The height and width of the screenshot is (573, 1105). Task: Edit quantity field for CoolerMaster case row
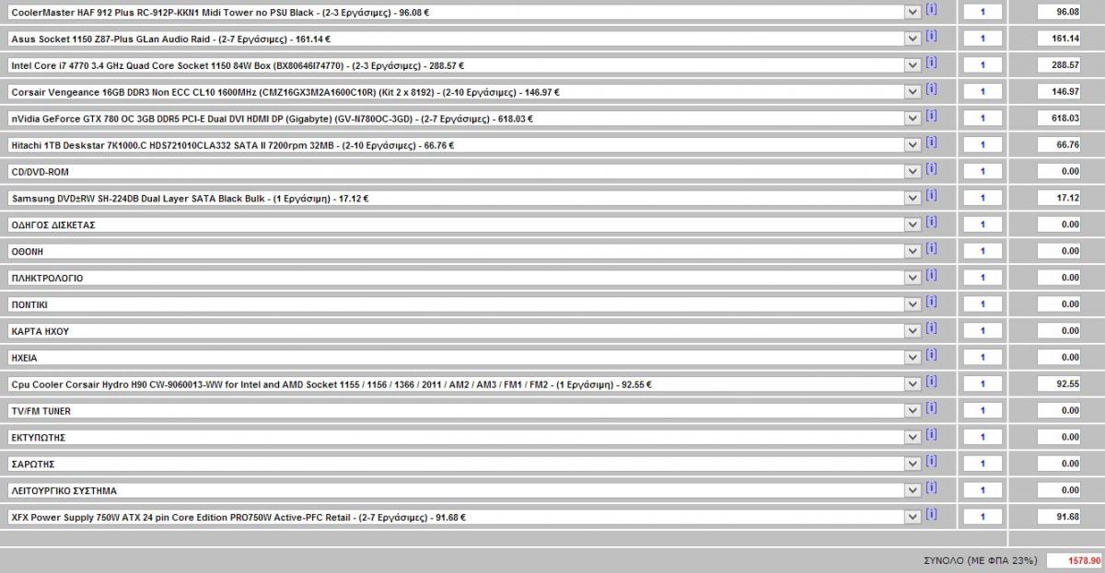click(983, 13)
